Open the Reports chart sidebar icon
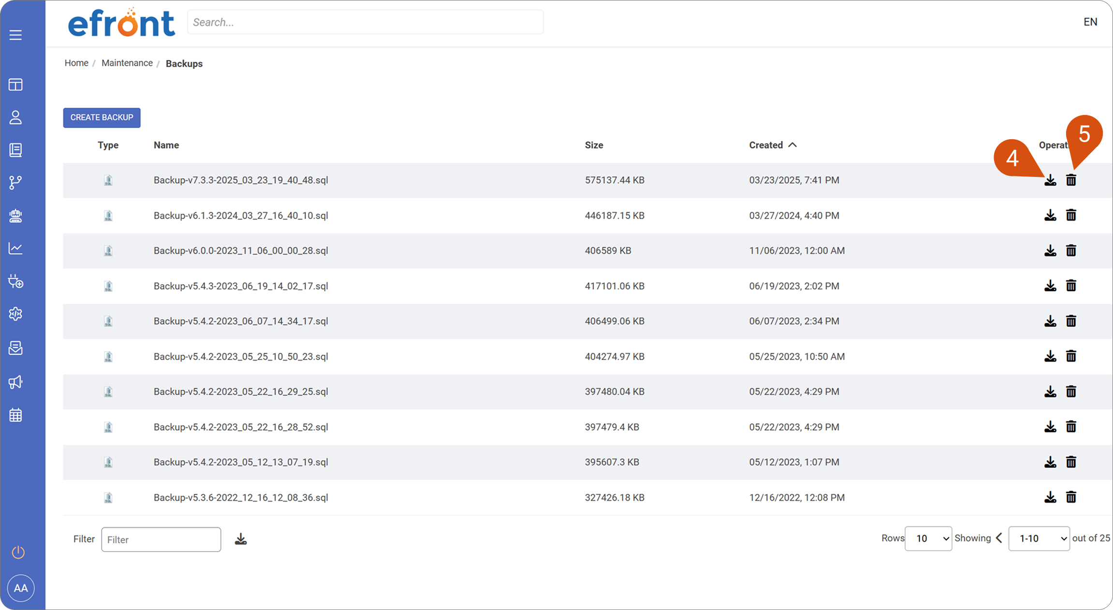The width and height of the screenshot is (1113, 610). point(15,248)
